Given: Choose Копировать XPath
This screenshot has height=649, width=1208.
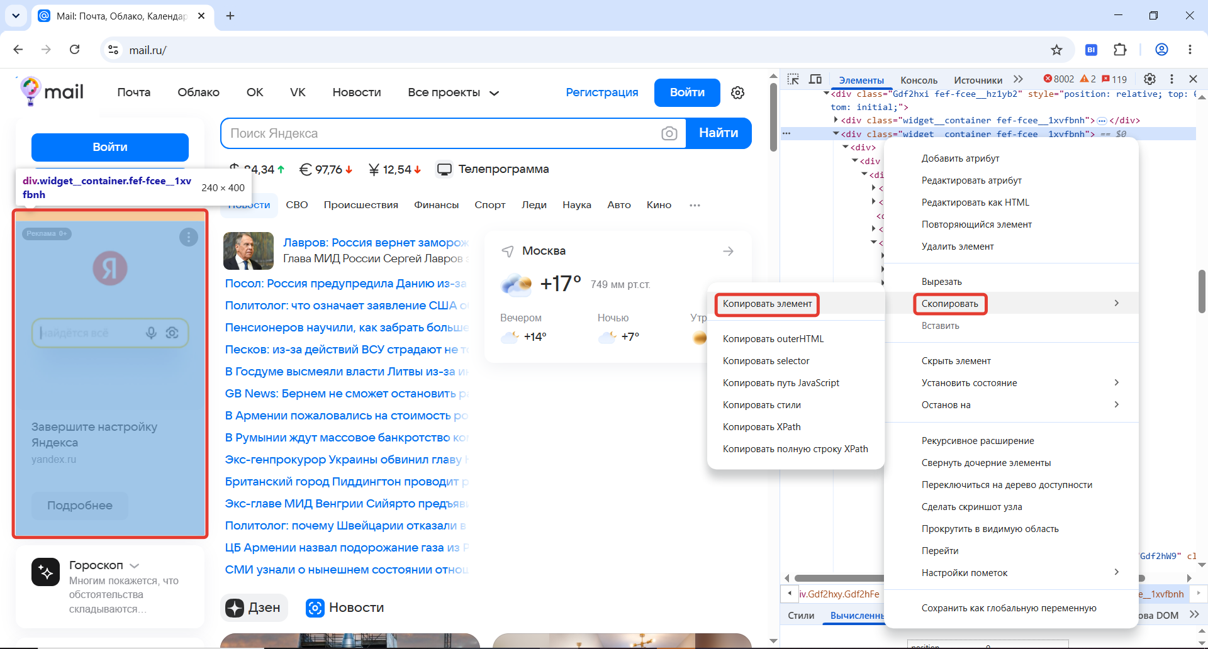Looking at the screenshot, I should pyautogui.click(x=796, y=426).
